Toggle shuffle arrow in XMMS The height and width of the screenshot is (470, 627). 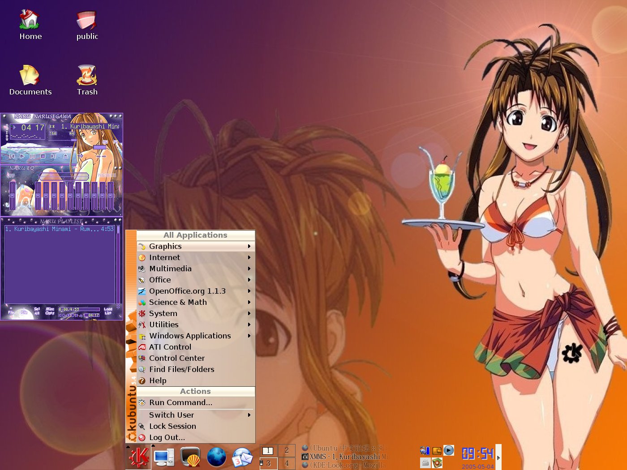(80, 156)
